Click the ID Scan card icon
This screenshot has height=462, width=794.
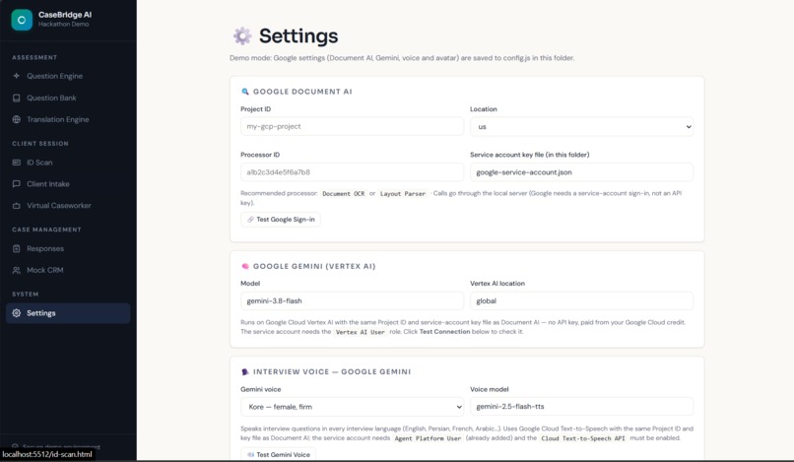pyautogui.click(x=16, y=163)
